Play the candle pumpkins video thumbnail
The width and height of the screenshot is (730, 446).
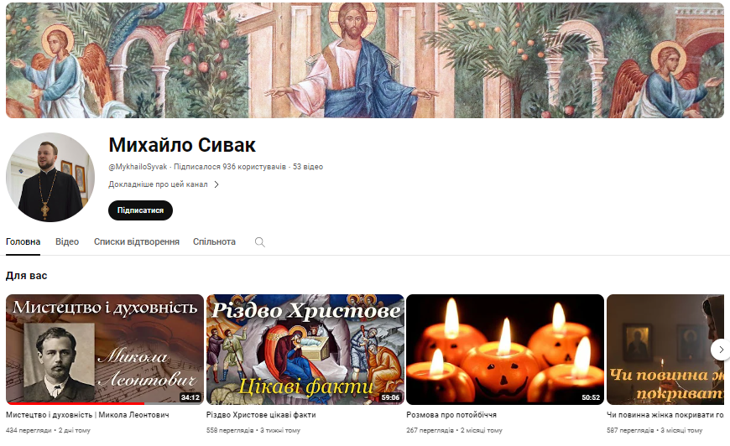(505, 350)
